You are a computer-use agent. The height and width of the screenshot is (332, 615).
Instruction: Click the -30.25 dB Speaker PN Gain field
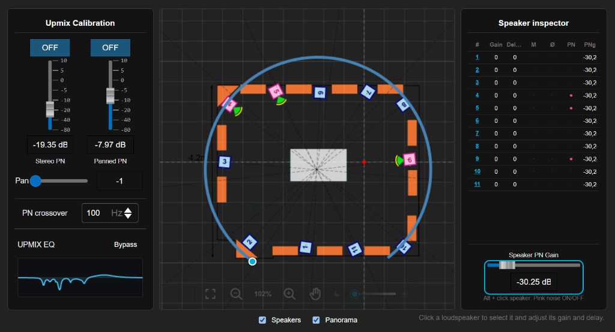[x=533, y=282]
